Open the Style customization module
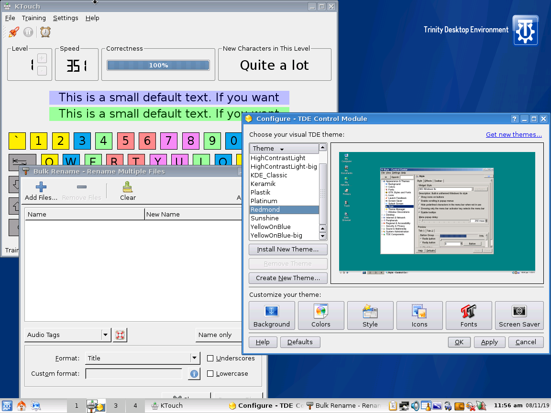Screen dimensions: 551x413 370,315
